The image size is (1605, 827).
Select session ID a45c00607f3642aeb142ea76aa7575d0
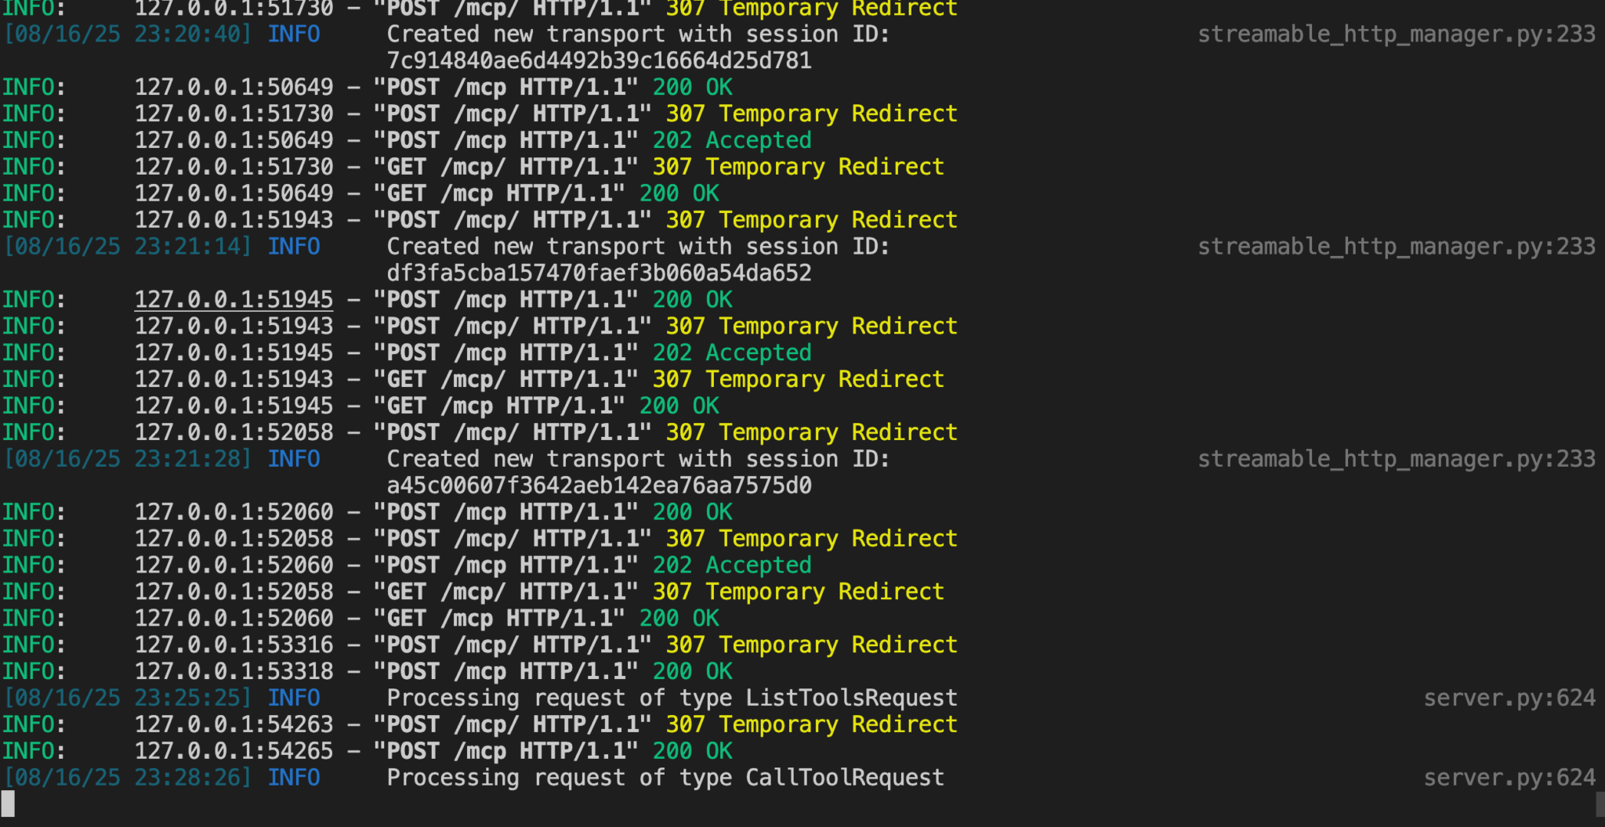[x=599, y=485]
